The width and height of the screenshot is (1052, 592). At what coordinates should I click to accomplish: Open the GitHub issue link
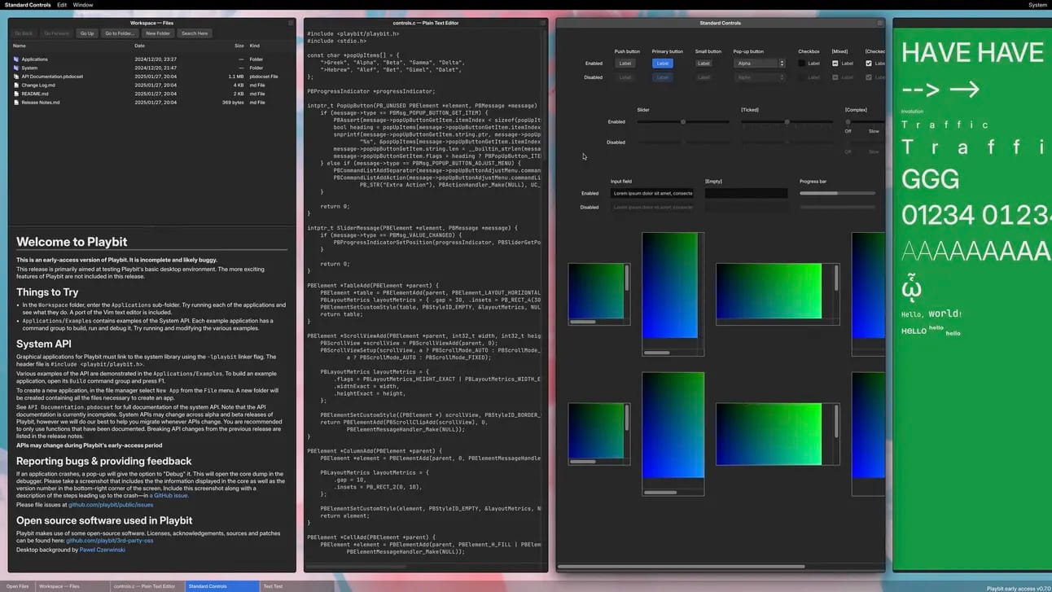pyautogui.click(x=171, y=495)
